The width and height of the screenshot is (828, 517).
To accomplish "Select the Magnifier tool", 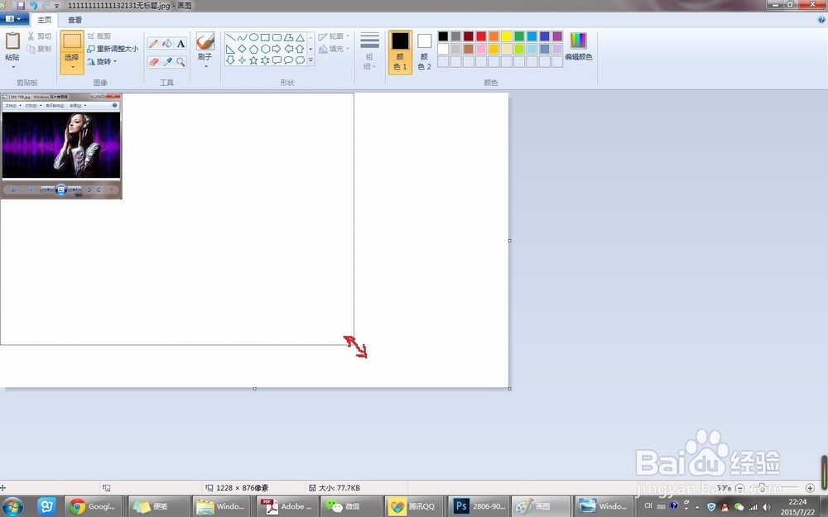I will pos(181,62).
